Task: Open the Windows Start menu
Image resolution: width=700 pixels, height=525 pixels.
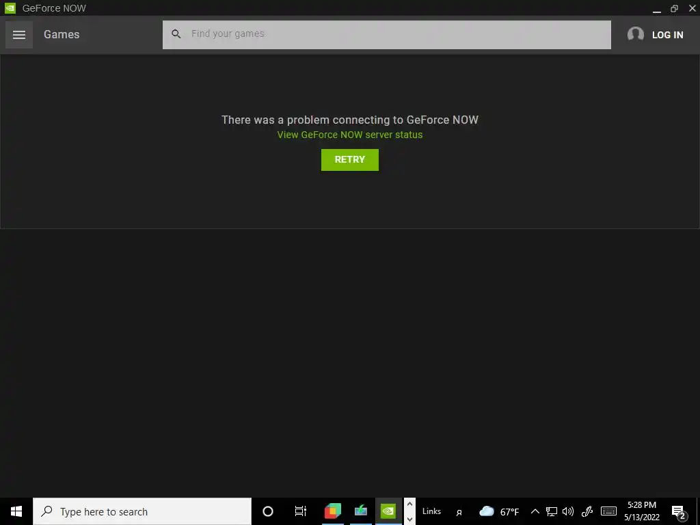Action: 16,511
